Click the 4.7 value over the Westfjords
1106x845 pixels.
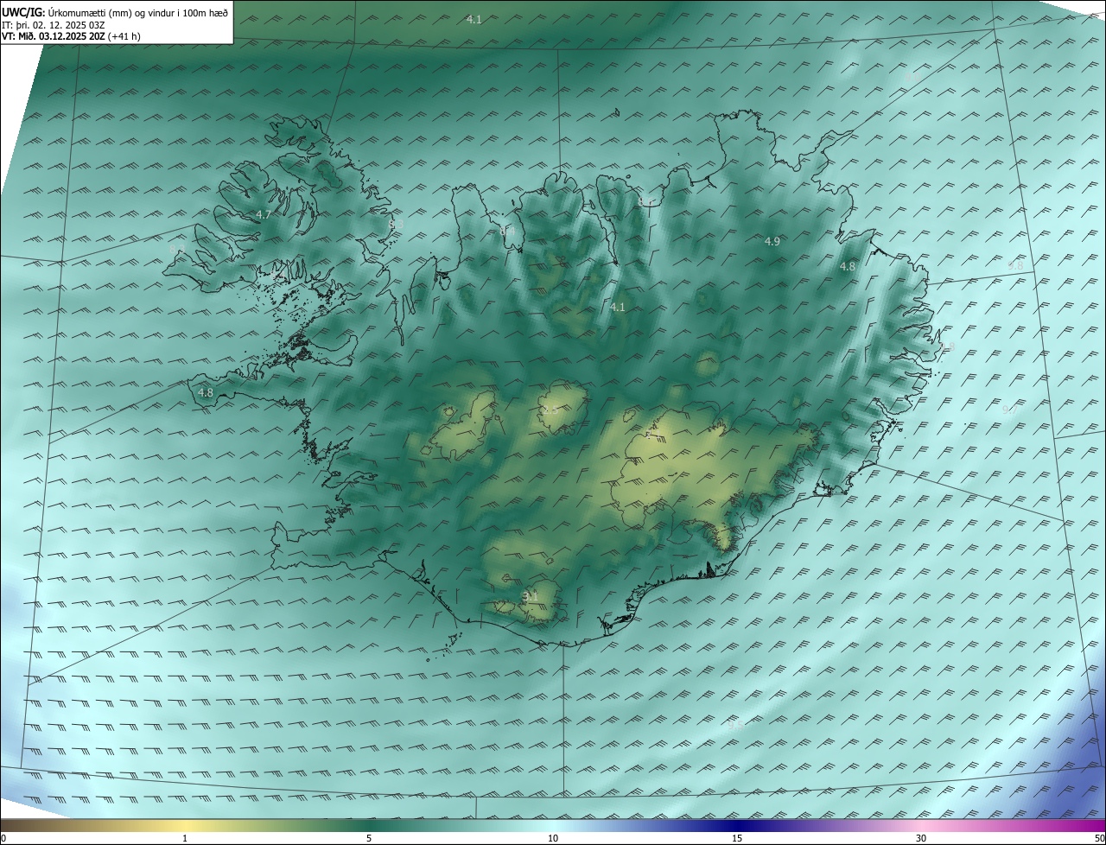(x=264, y=214)
